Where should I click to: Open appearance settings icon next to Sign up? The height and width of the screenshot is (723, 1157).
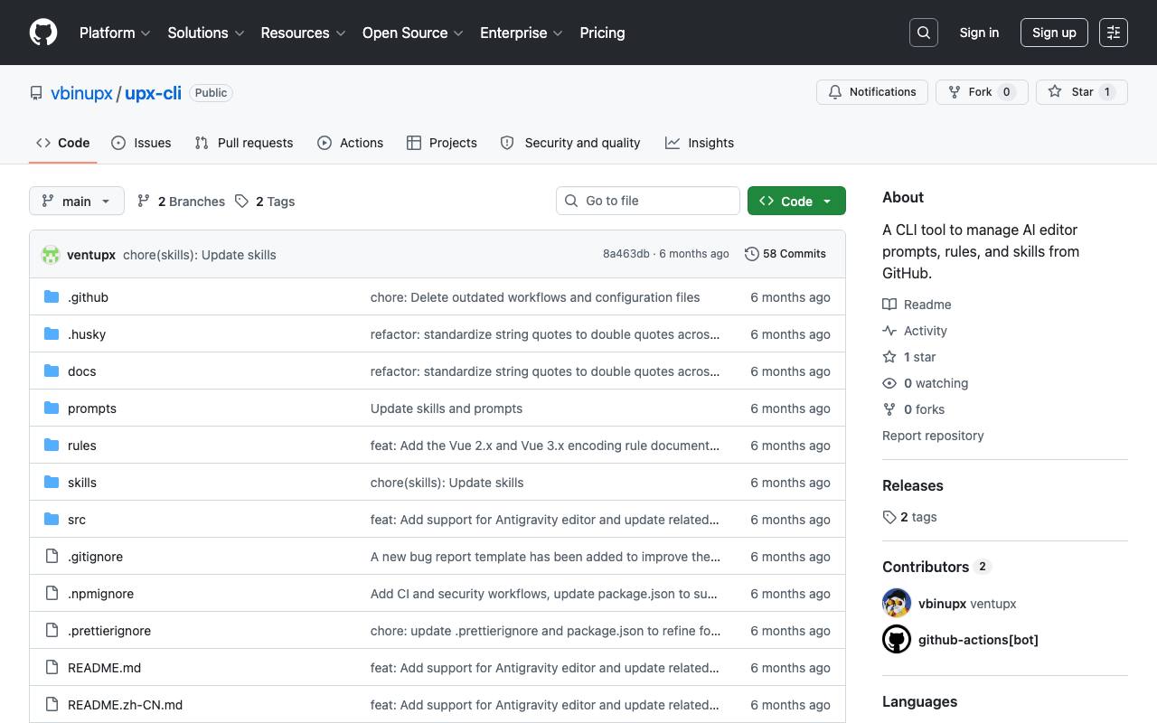pyautogui.click(x=1114, y=33)
